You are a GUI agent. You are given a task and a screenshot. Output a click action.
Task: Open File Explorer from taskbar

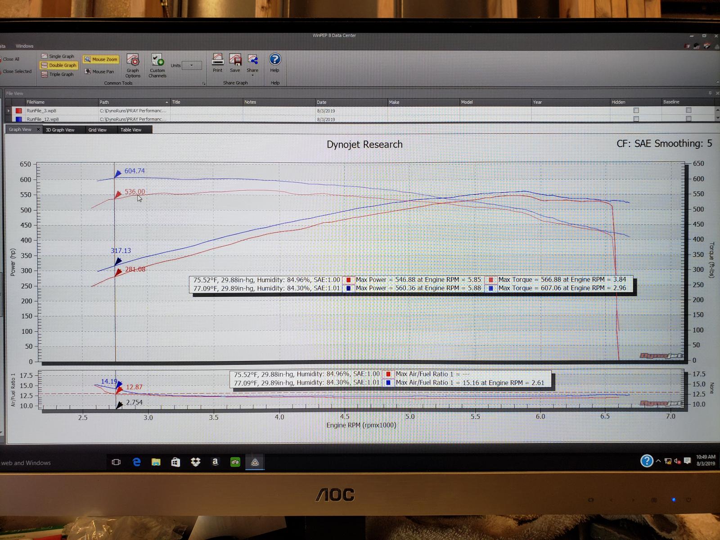(156, 462)
